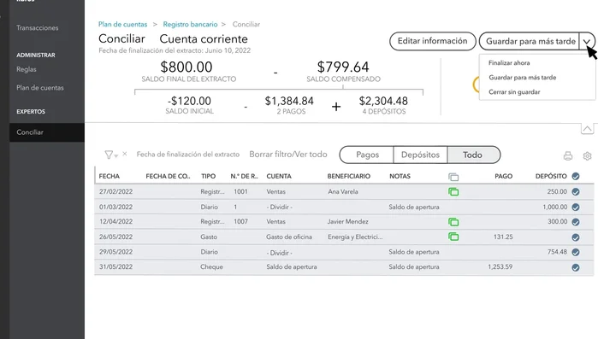Sort by the CUENTA column header
This screenshot has height=339, width=598.
coord(279,176)
